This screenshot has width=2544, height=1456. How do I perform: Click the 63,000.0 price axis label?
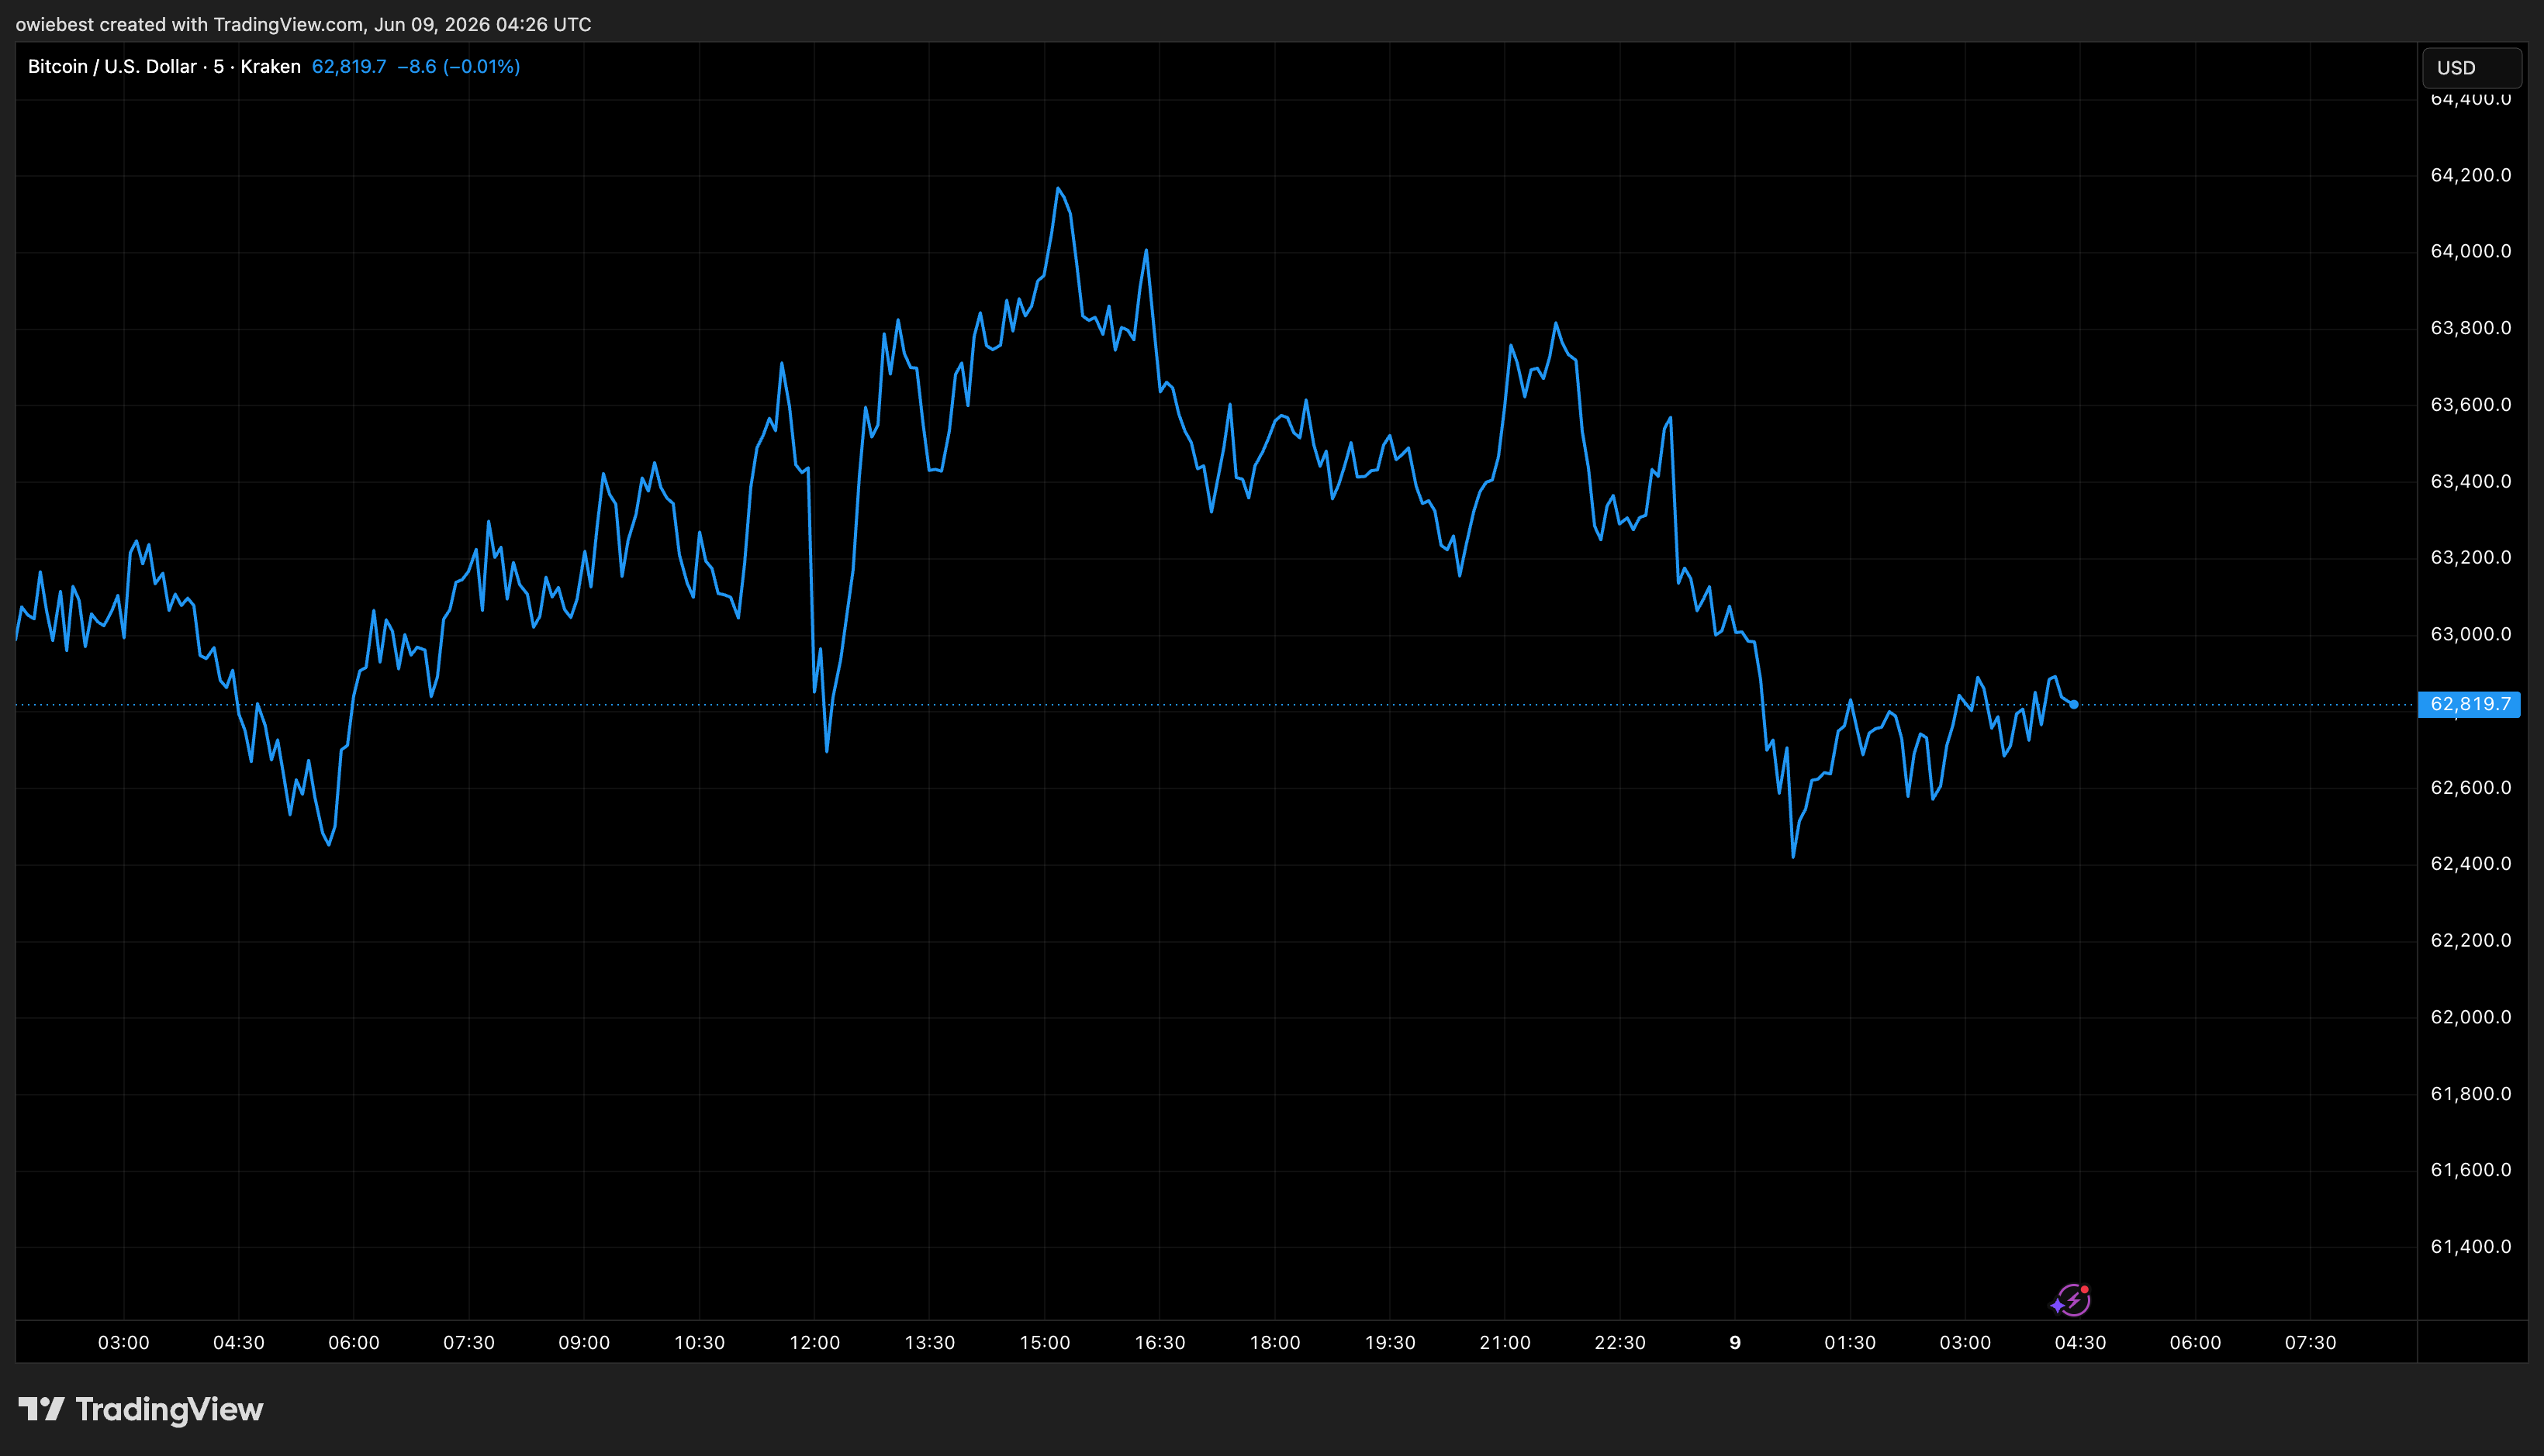(2470, 634)
